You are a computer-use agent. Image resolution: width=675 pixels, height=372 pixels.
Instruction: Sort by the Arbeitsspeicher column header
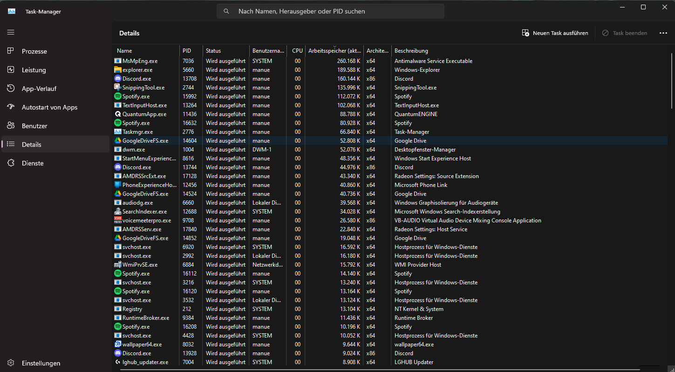tap(334, 51)
